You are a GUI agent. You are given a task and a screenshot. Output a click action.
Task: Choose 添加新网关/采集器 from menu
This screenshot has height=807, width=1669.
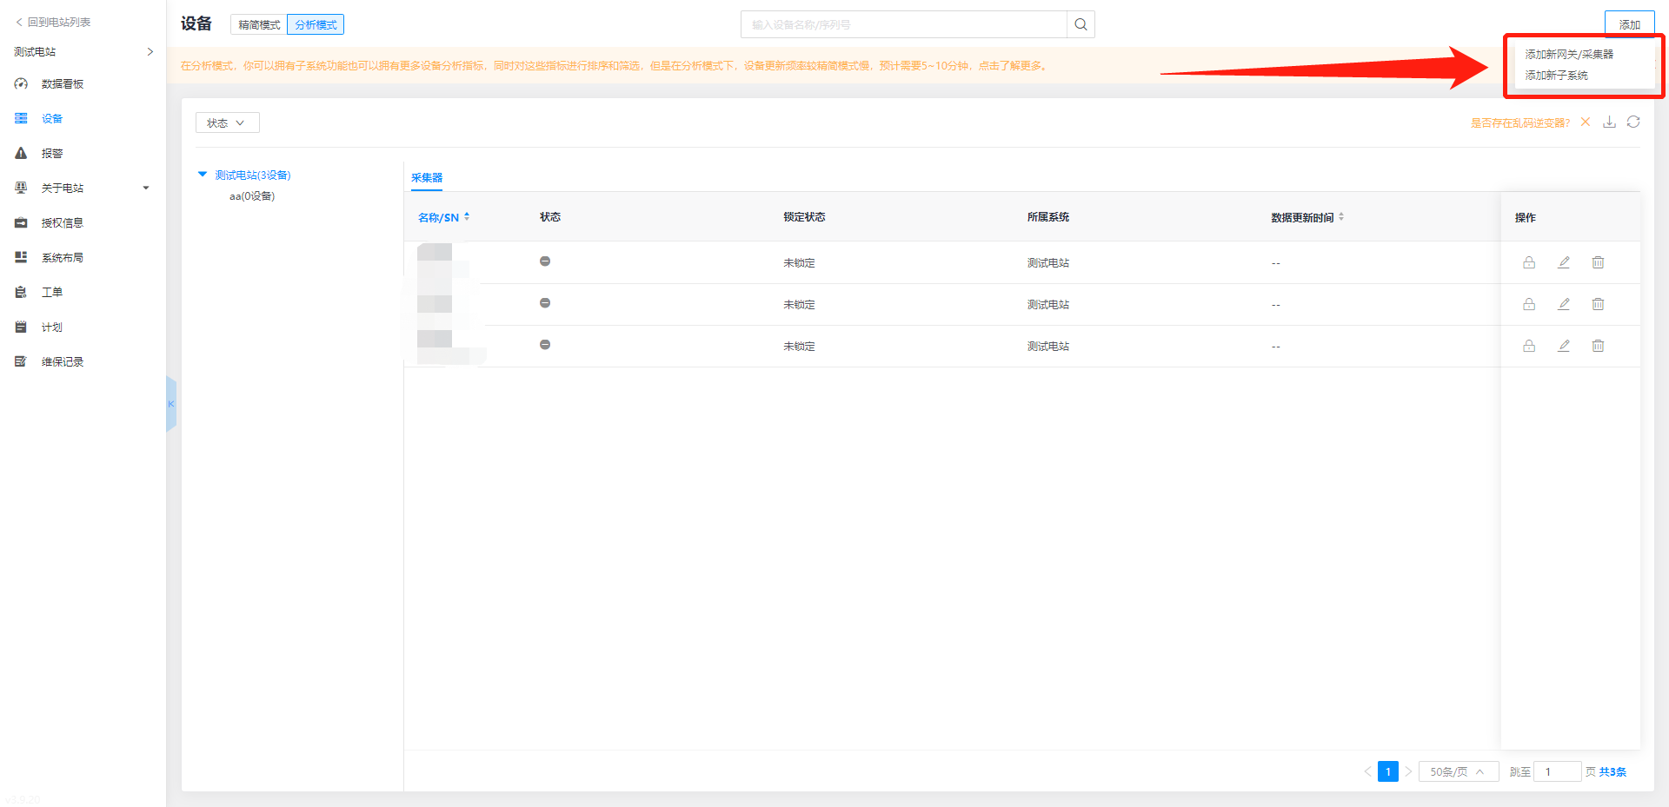tap(1568, 54)
